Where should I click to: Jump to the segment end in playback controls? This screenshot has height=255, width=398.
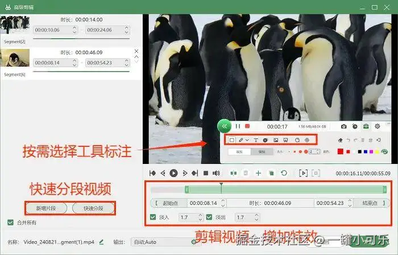point(195,173)
